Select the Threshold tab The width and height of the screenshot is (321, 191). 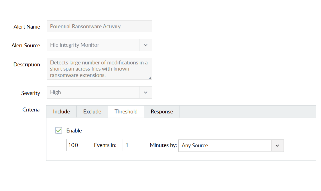click(x=126, y=111)
